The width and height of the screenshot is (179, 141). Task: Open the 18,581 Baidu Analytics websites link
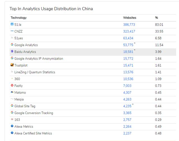[128, 52]
